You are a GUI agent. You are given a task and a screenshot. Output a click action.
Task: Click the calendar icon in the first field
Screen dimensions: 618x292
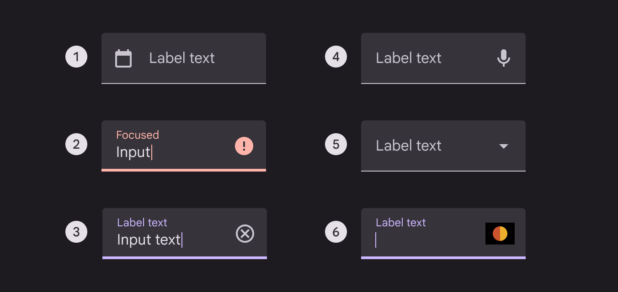123,58
